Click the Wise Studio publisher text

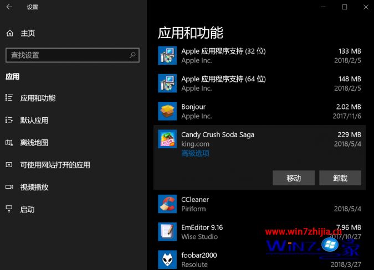click(199, 237)
